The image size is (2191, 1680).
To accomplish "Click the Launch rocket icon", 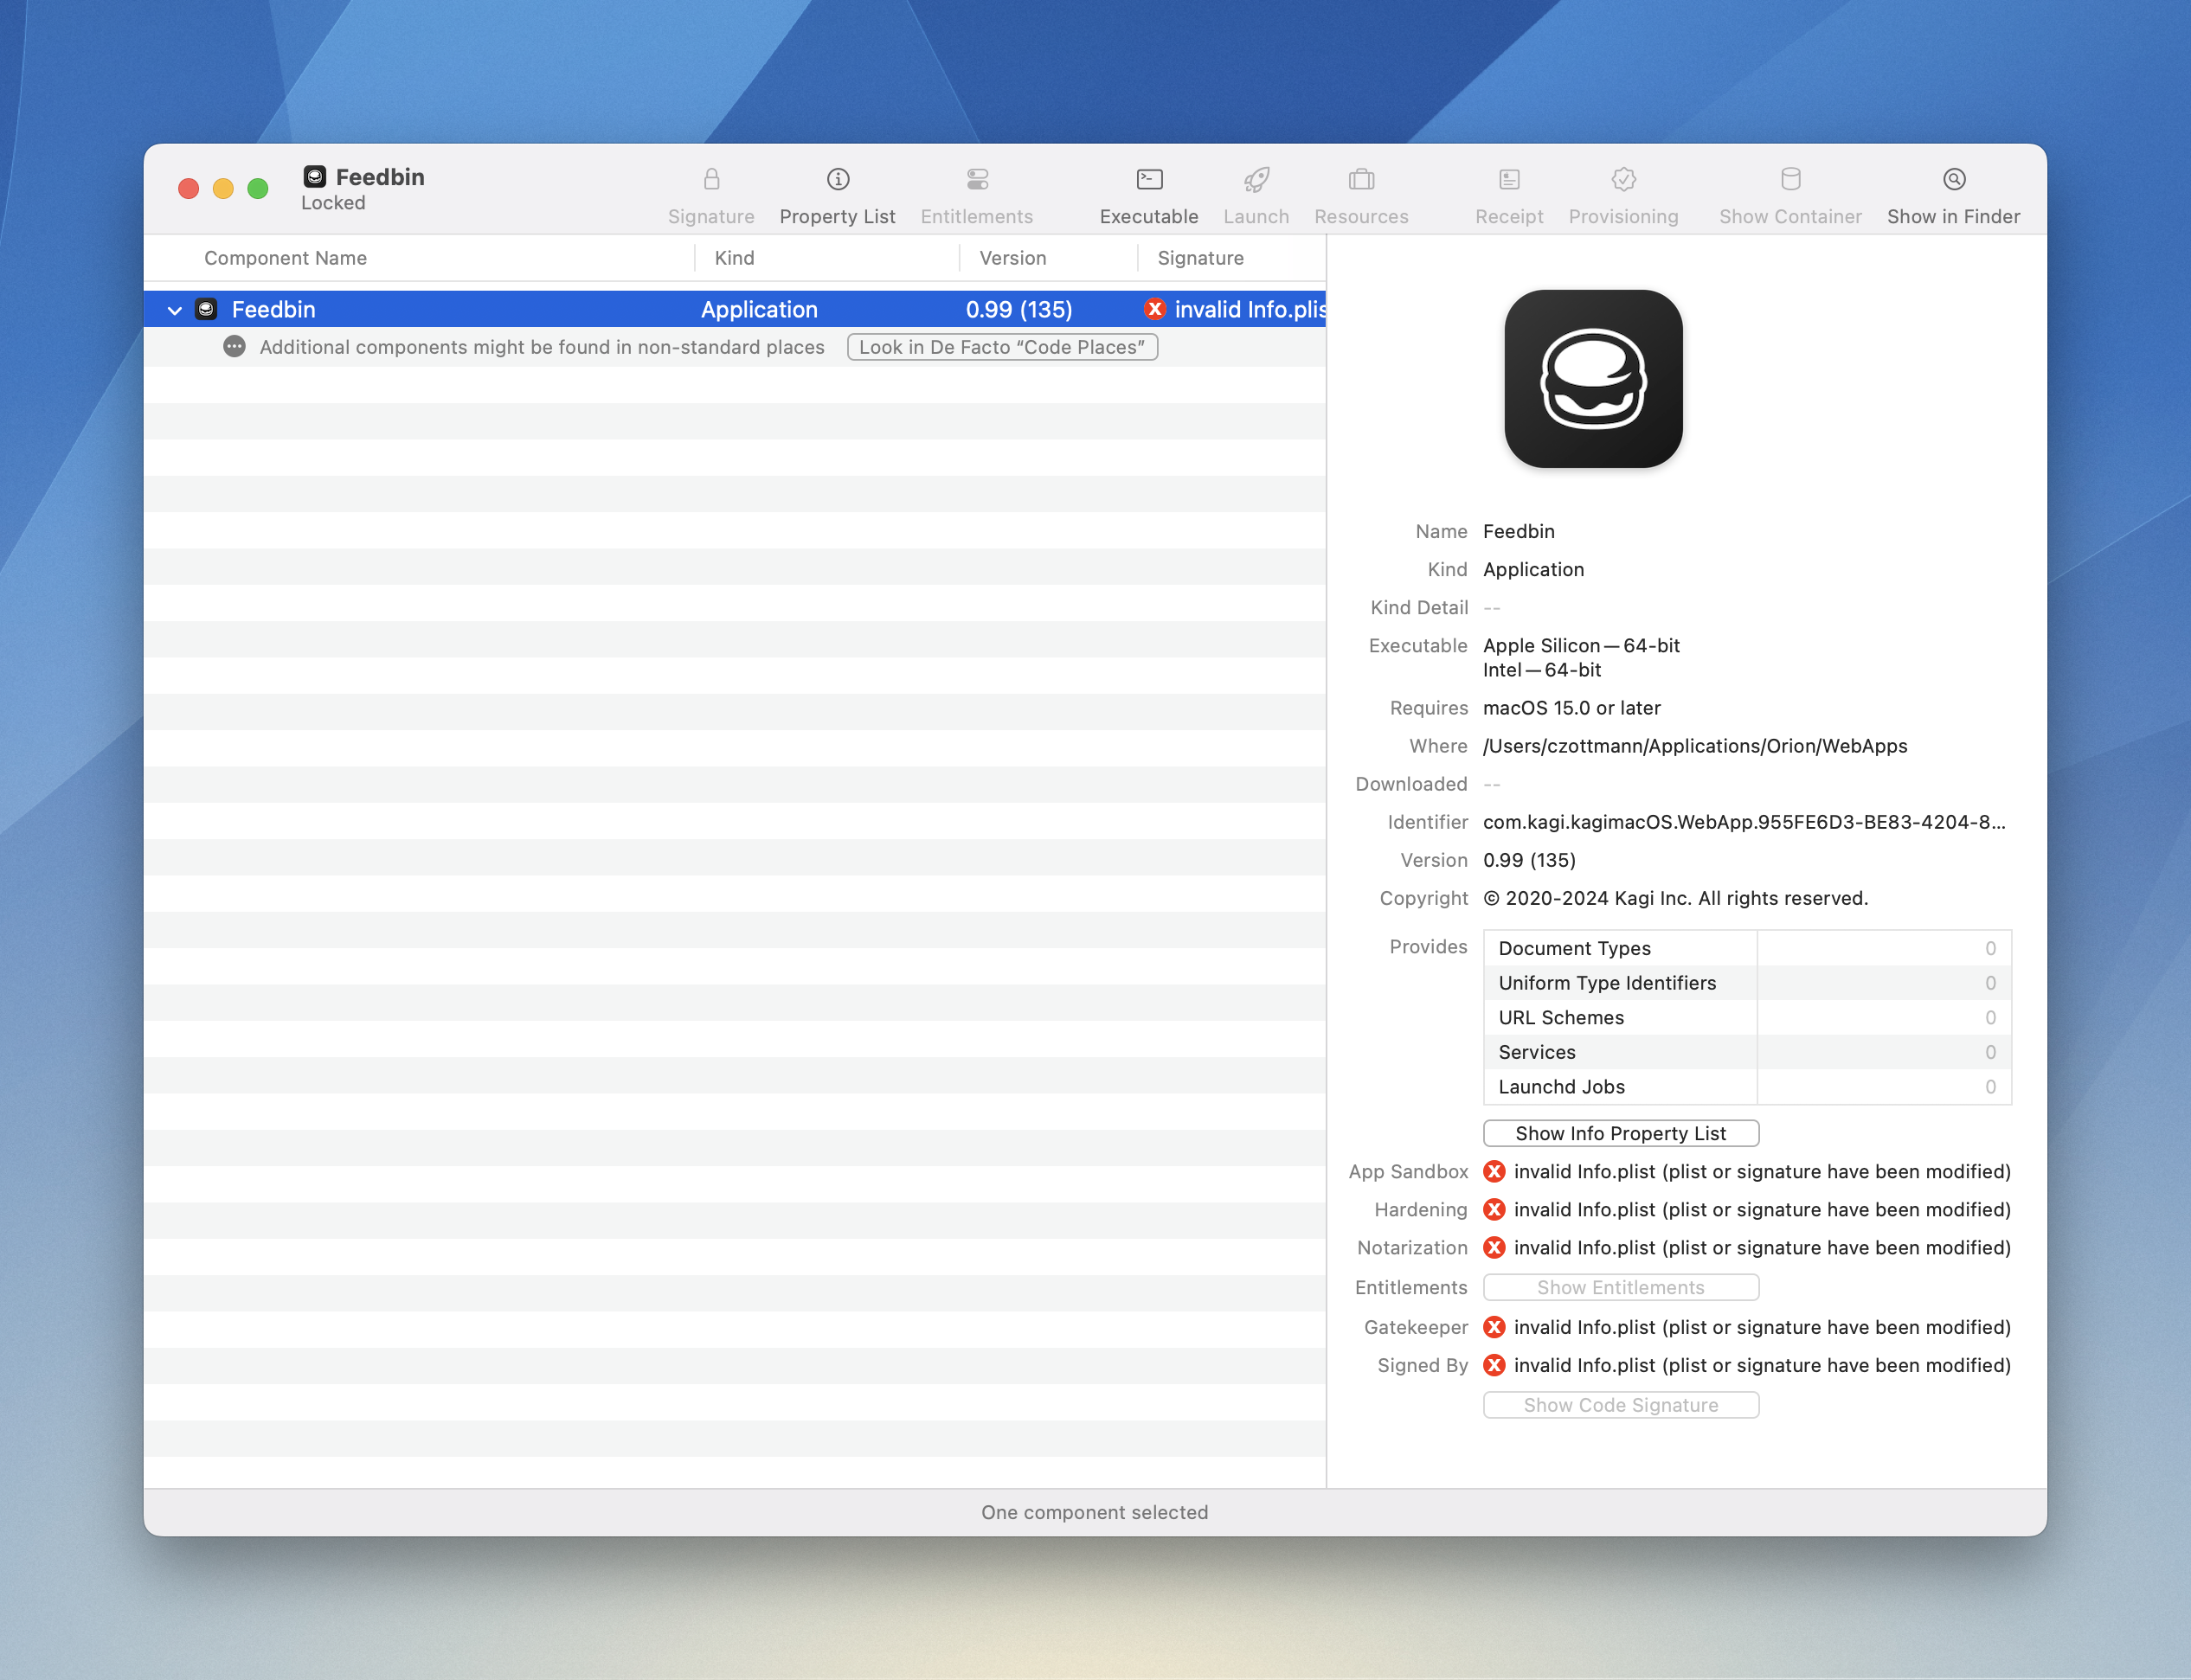I will click(x=1256, y=180).
